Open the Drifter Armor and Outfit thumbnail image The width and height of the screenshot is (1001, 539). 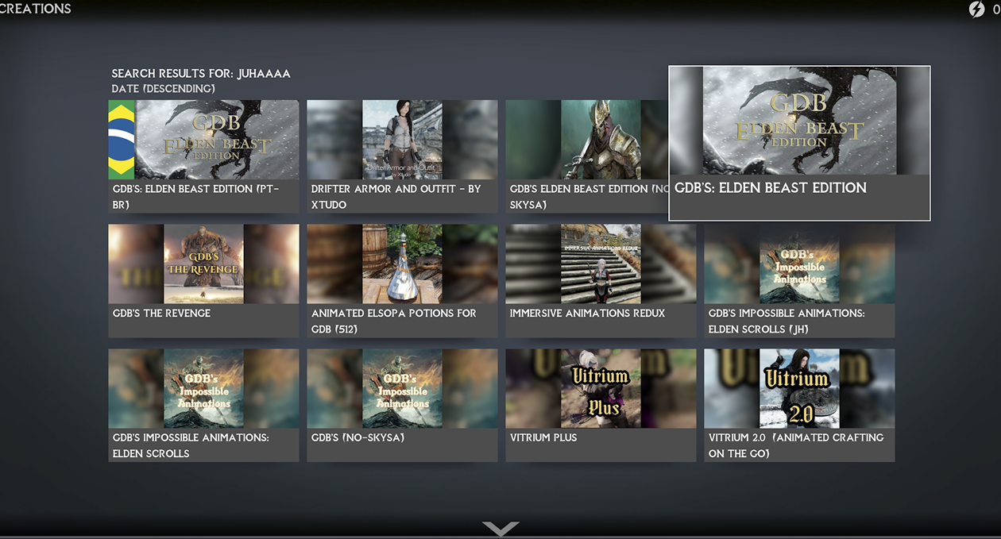tap(403, 140)
